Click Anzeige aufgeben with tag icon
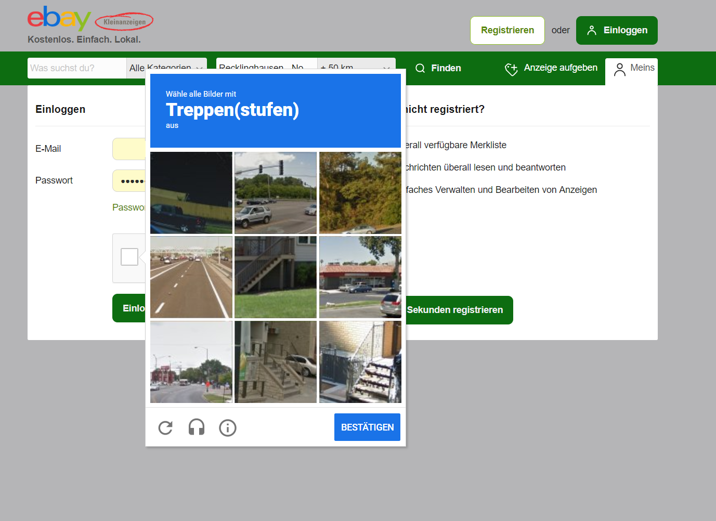The image size is (716, 521). (551, 68)
